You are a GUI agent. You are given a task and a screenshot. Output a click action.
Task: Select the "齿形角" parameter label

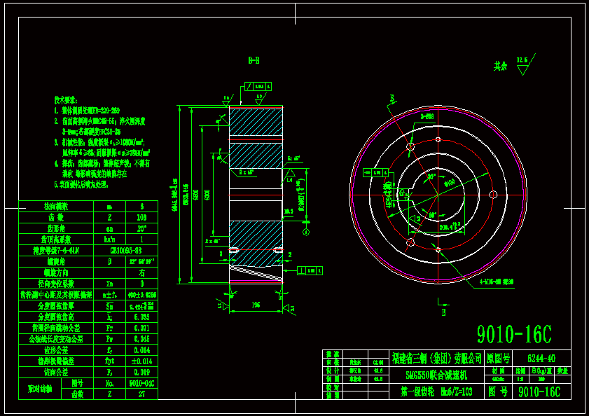point(56,228)
